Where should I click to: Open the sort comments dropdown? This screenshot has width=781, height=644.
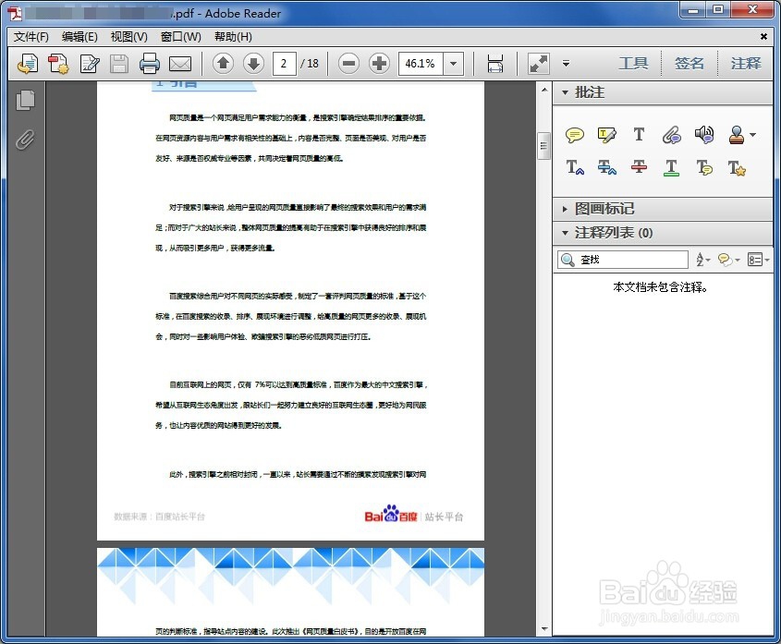702,260
